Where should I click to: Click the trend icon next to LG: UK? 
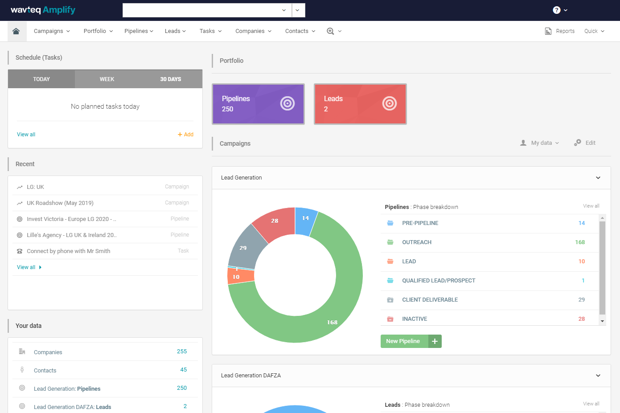pos(19,186)
